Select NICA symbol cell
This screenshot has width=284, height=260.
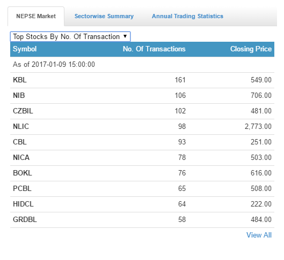point(21,158)
